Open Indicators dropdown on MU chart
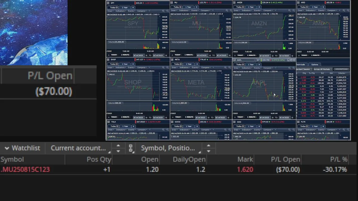This screenshot has width=358, height=201. 185,11
